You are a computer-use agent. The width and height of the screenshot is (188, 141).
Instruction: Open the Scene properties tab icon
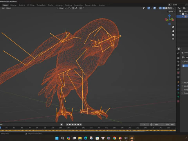(178, 69)
